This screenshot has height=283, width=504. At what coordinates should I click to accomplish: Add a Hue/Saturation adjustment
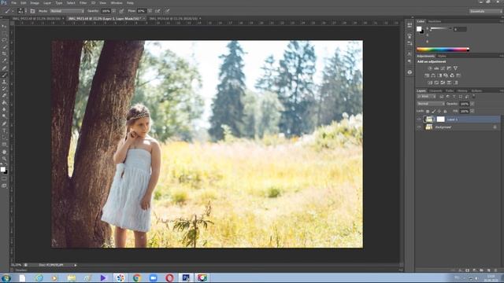point(427,75)
